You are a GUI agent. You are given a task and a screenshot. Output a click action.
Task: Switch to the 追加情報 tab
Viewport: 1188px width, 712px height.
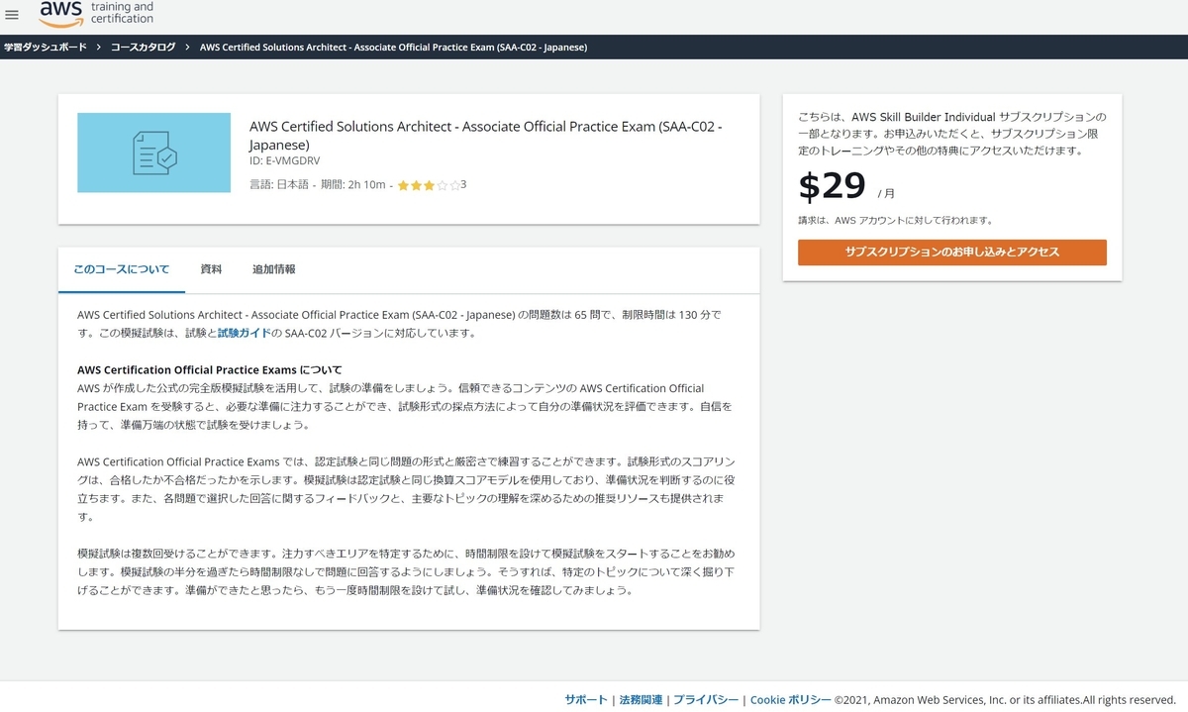point(273,269)
